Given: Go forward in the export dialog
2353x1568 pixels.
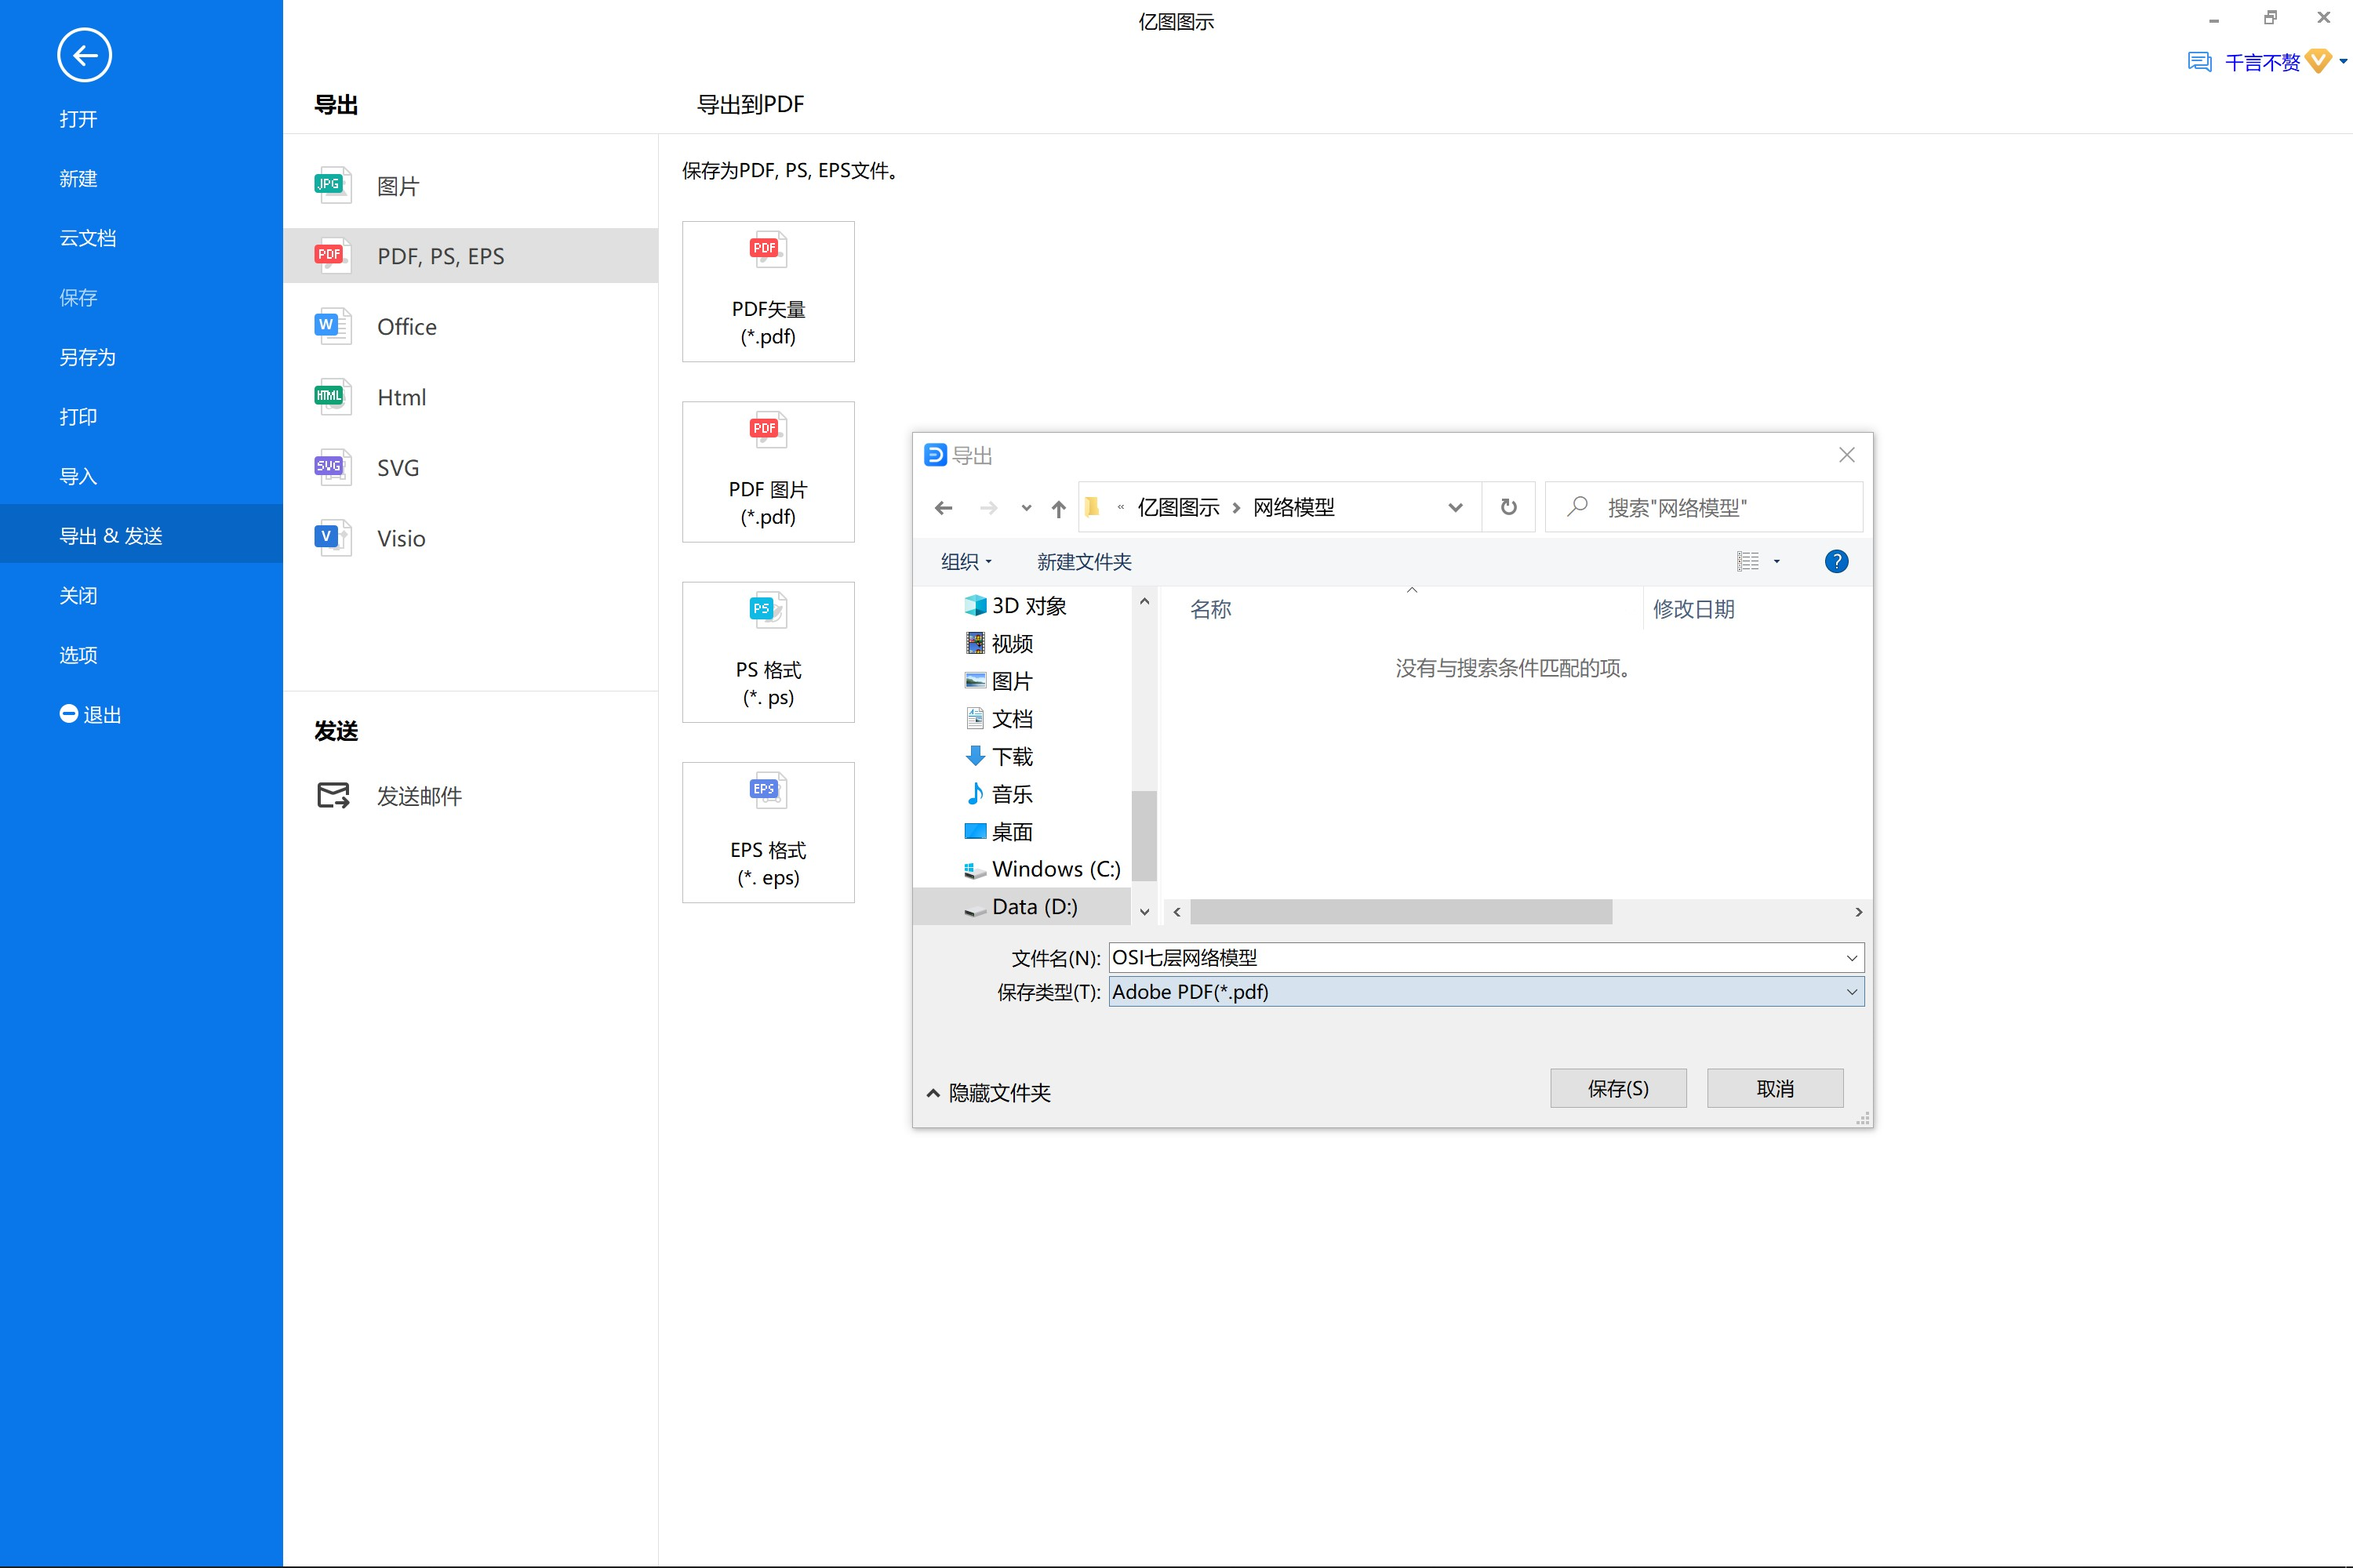Looking at the screenshot, I should point(988,508).
